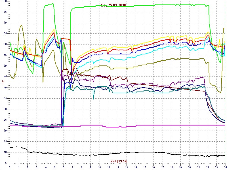Select hour 6 on the time axis
The image size is (227, 170).
point(64,167)
